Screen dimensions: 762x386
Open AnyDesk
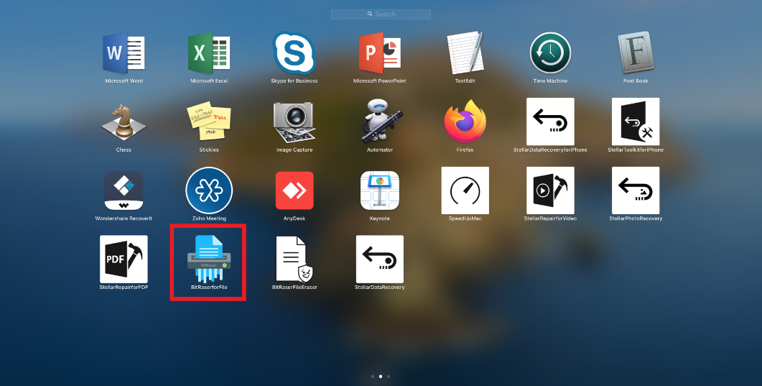pos(294,190)
